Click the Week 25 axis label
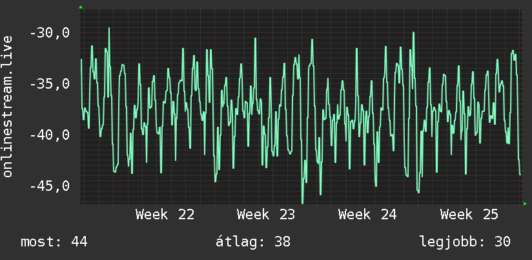The width and height of the screenshot is (532, 260). point(469,215)
